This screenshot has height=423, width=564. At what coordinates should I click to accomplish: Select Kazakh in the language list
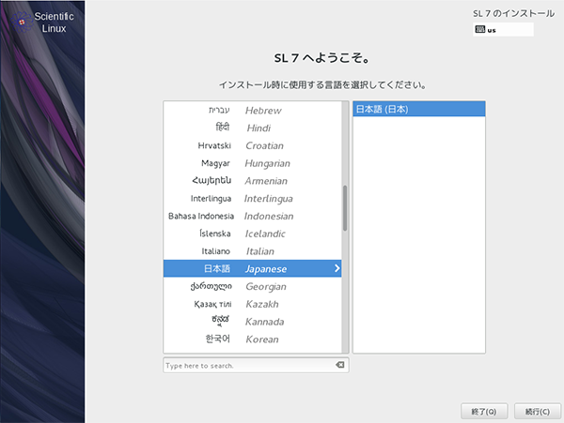[253, 304]
